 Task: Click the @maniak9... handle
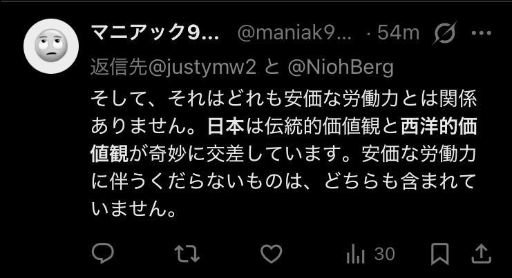click(294, 33)
